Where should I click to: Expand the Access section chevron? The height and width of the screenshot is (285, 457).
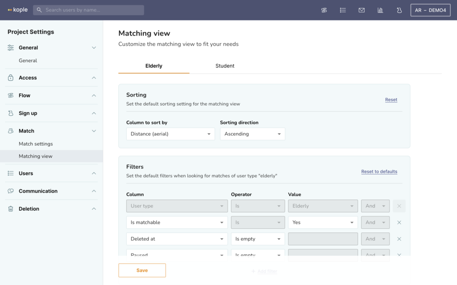tap(94, 77)
